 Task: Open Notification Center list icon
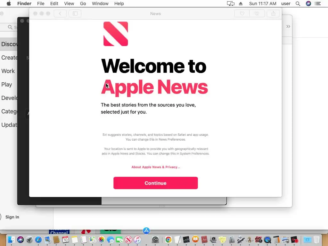coord(318,4)
